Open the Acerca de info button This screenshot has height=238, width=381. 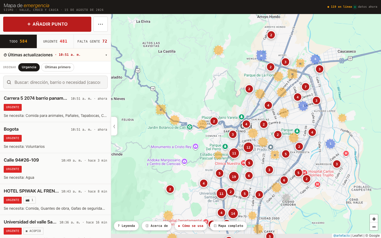click(x=157, y=226)
